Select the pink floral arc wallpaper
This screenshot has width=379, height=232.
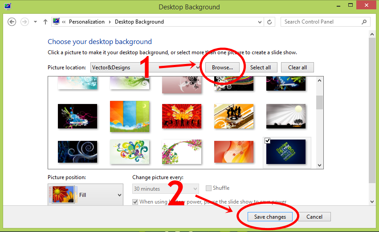click(182, 152)
